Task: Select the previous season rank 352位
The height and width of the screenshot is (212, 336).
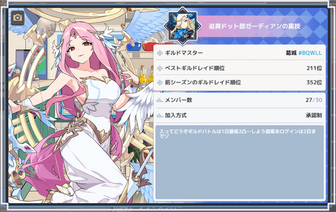Action: click(314, 82)
